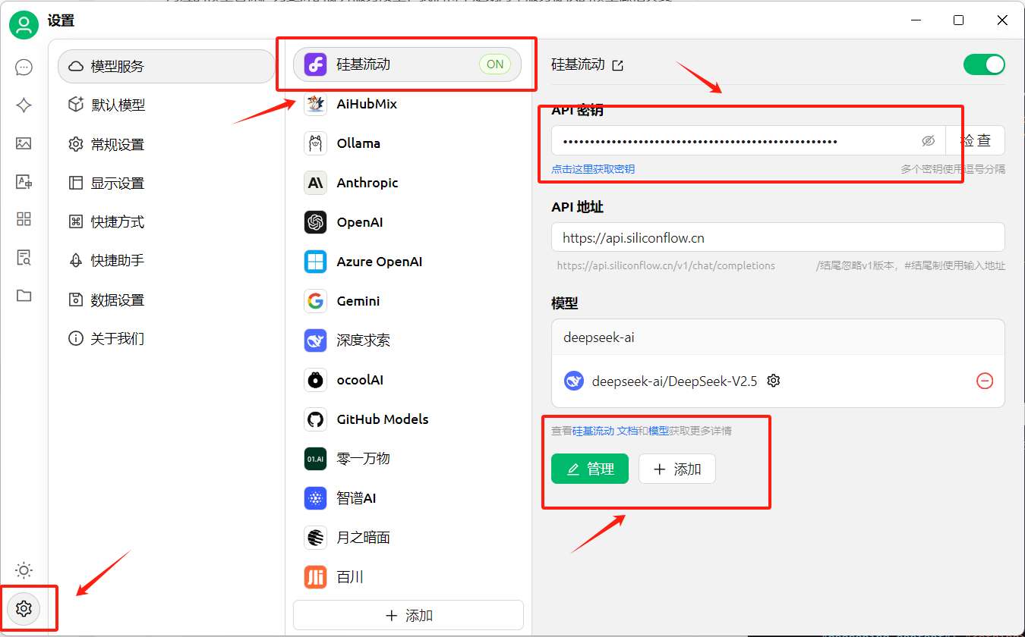Open 模型服务 settings section
Viewport: 1025px width, 637px height.
(x=166, y=67)
